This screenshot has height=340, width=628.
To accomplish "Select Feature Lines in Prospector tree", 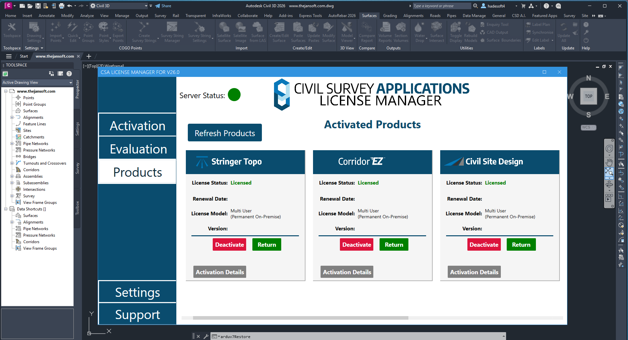I will [x=34, y=124].
